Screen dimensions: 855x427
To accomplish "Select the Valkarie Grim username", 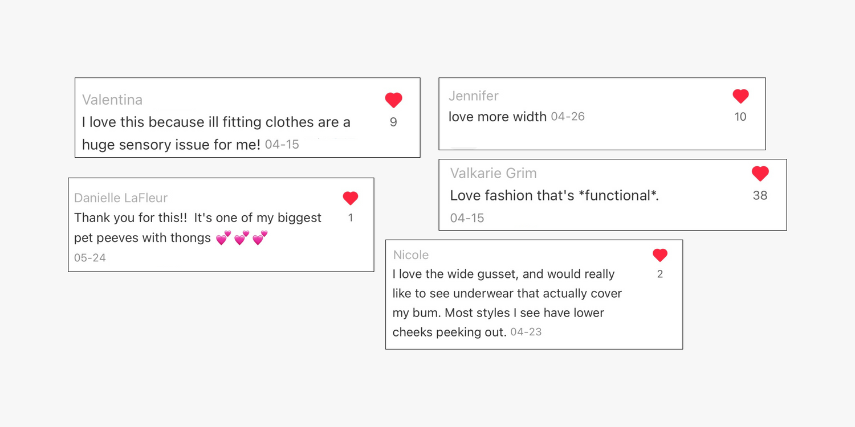I will [494, 173].
